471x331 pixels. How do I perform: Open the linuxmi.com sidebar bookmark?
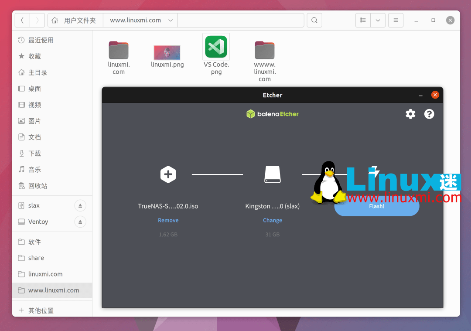pyautogui.click(x=52, y=274)
